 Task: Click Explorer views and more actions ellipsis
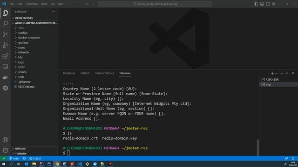coord(54,12)
